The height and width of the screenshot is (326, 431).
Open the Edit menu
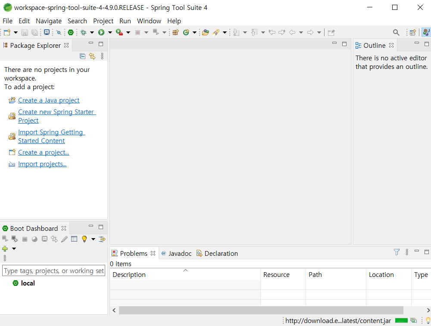[x=24, y=21]
